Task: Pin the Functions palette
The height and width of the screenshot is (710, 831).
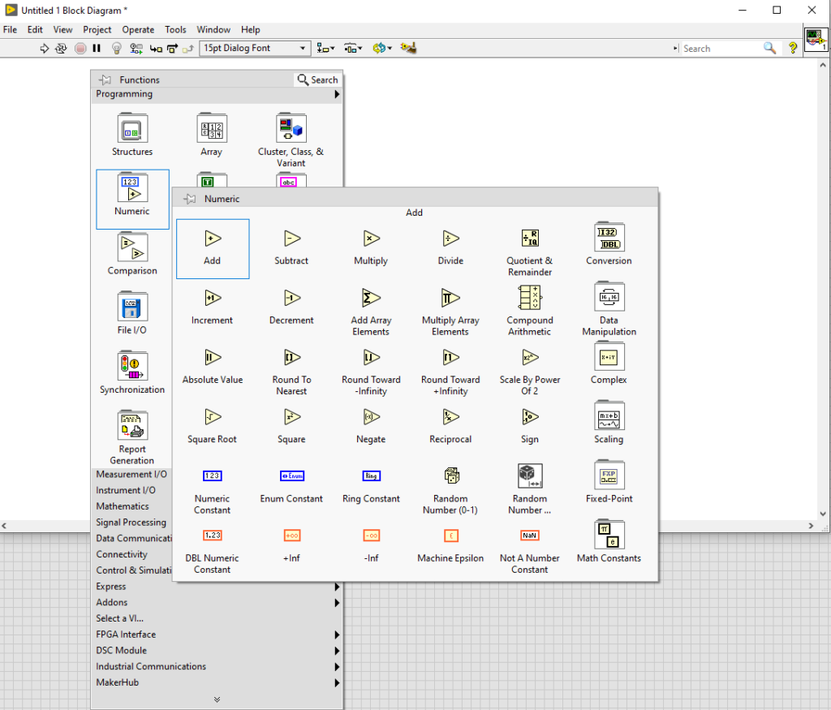Action: pyautogui.click(x=105, y=80)
